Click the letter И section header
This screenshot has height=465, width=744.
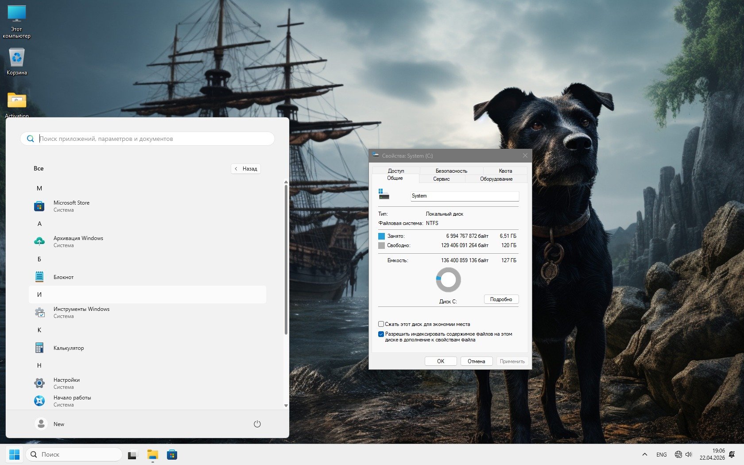pyautogui.click(x=39, y=294)
